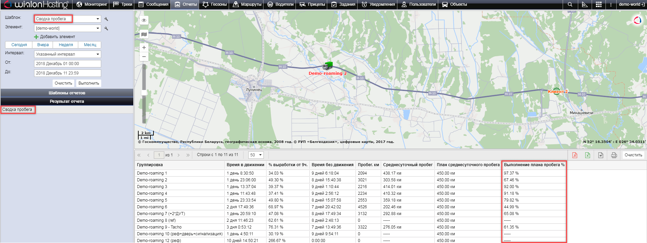Switch to the Мониторинг tab
Image resolution: width=647 pixels, height=243 pixels.
[91, 4]
